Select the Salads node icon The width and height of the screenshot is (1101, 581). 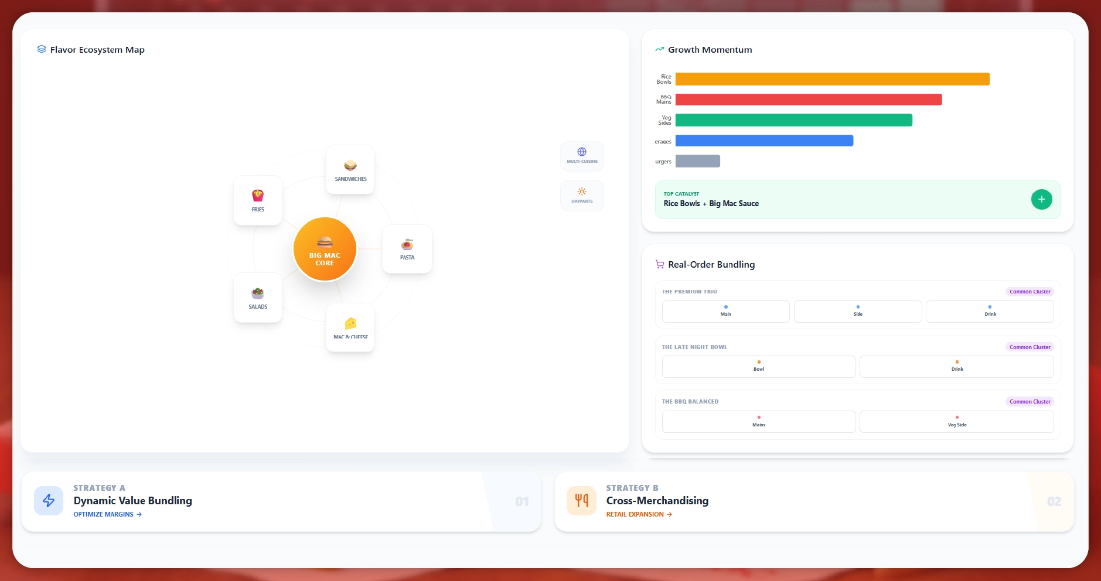(x=258, y=293)
